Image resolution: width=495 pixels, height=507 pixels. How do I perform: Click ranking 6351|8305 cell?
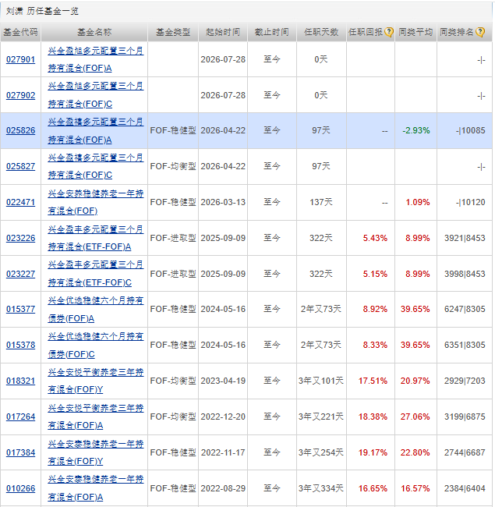point(465,345)
